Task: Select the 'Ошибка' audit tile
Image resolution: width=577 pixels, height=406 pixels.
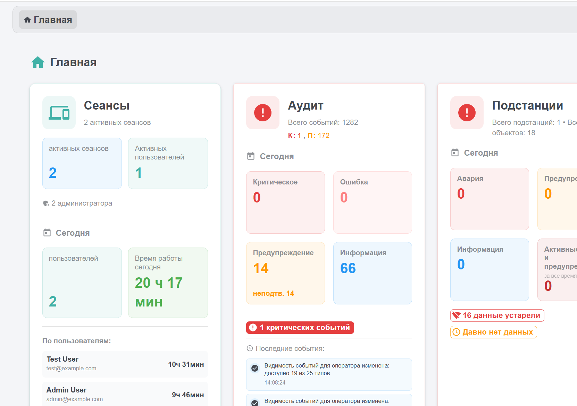Action: (x=373, y=202)
